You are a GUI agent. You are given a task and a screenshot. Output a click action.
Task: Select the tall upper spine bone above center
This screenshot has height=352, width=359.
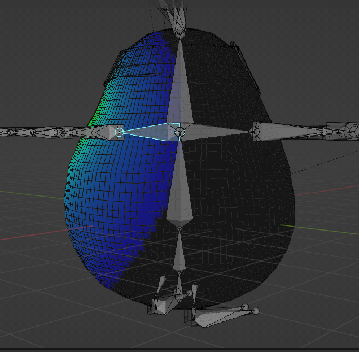(x=180, y=82)
